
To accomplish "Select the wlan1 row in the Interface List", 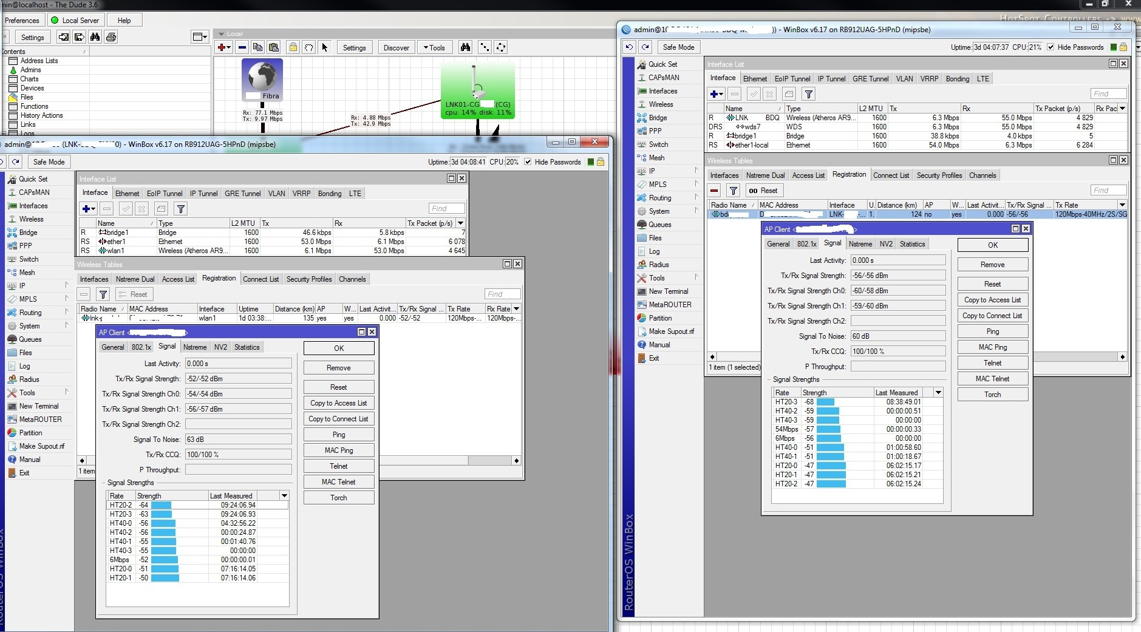I will coord(272,251).
